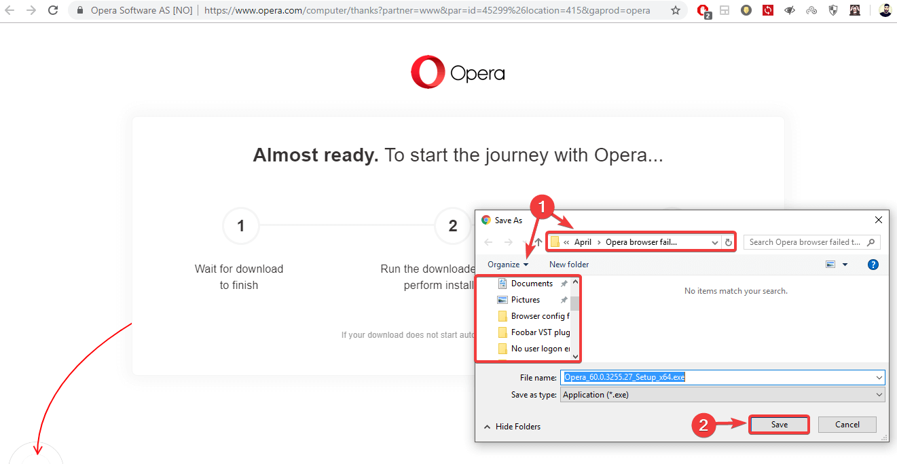Click the browser back arrow
Screen dimensions: 897x464
click(10, 10)
